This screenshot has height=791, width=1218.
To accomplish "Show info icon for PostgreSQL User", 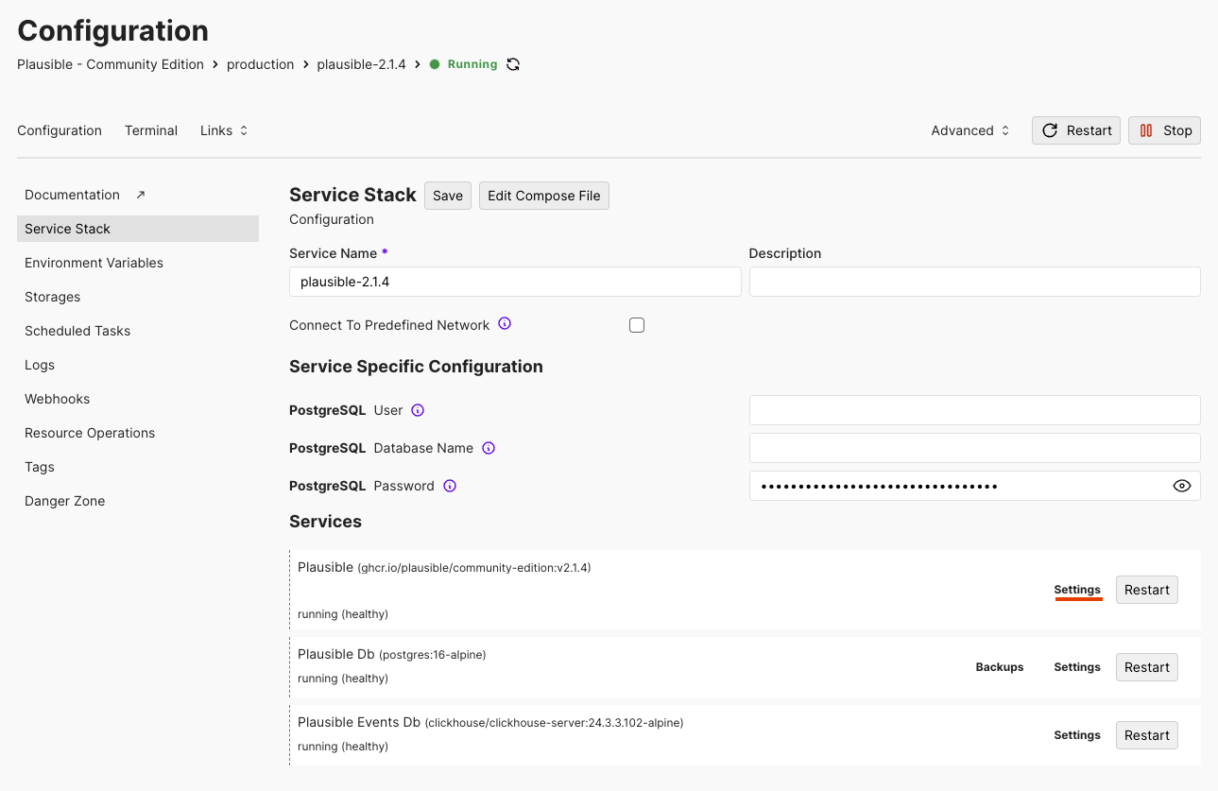I will pos(418,410).
